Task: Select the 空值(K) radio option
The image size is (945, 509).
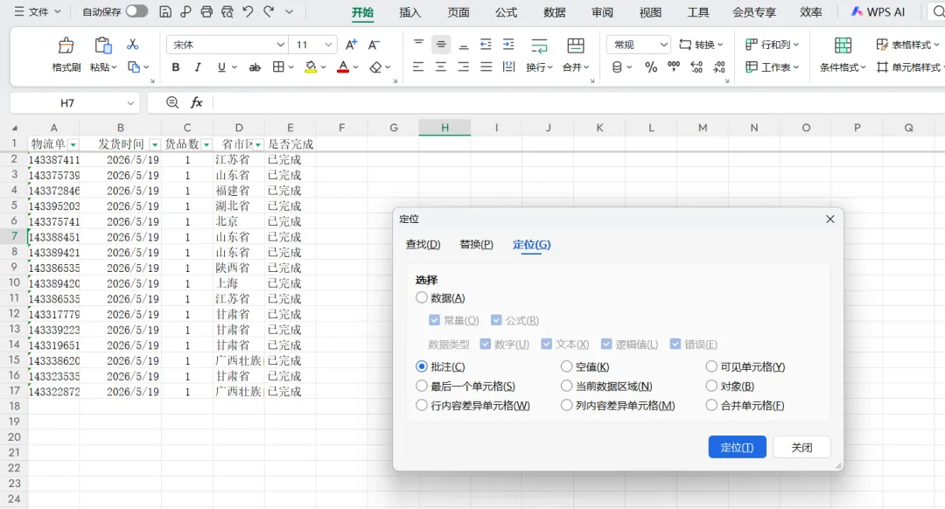Action: pos(566,366)
